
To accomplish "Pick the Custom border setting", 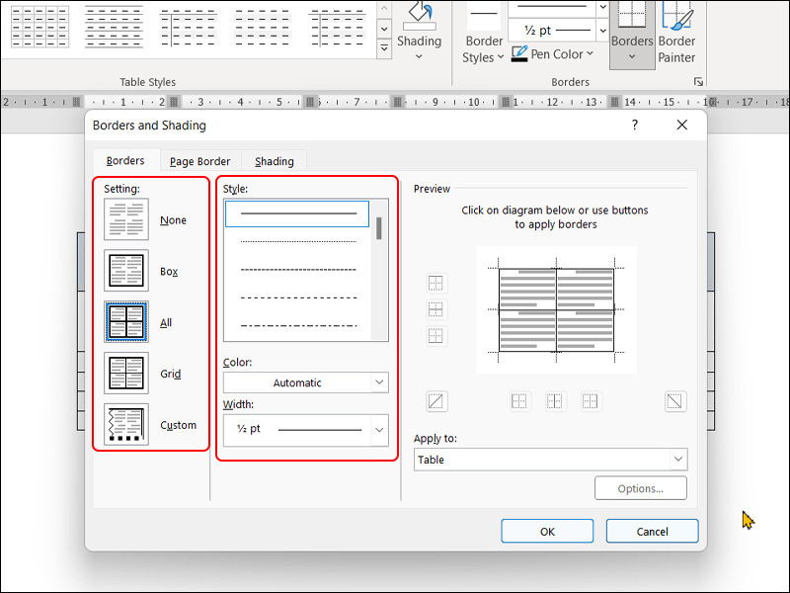I will (x=126, y=425).
